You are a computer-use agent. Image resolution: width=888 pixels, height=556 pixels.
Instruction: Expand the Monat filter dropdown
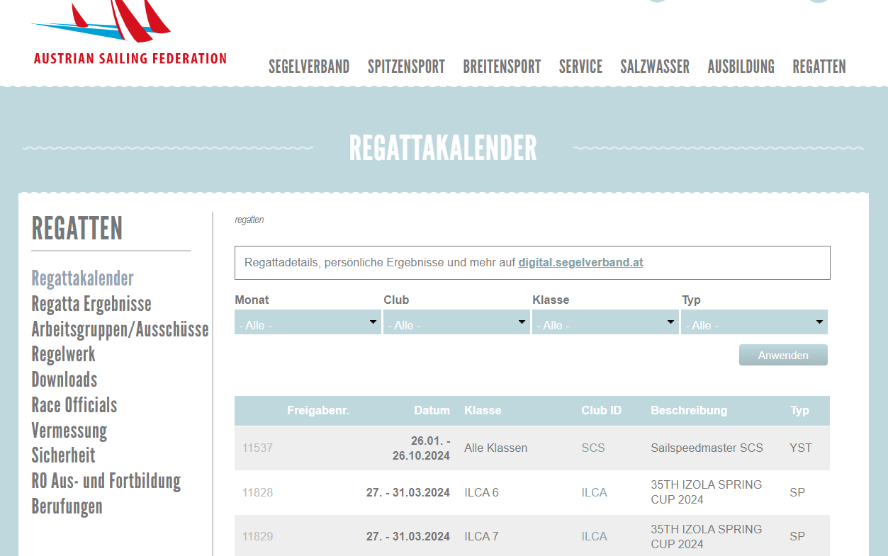[308, 322]
